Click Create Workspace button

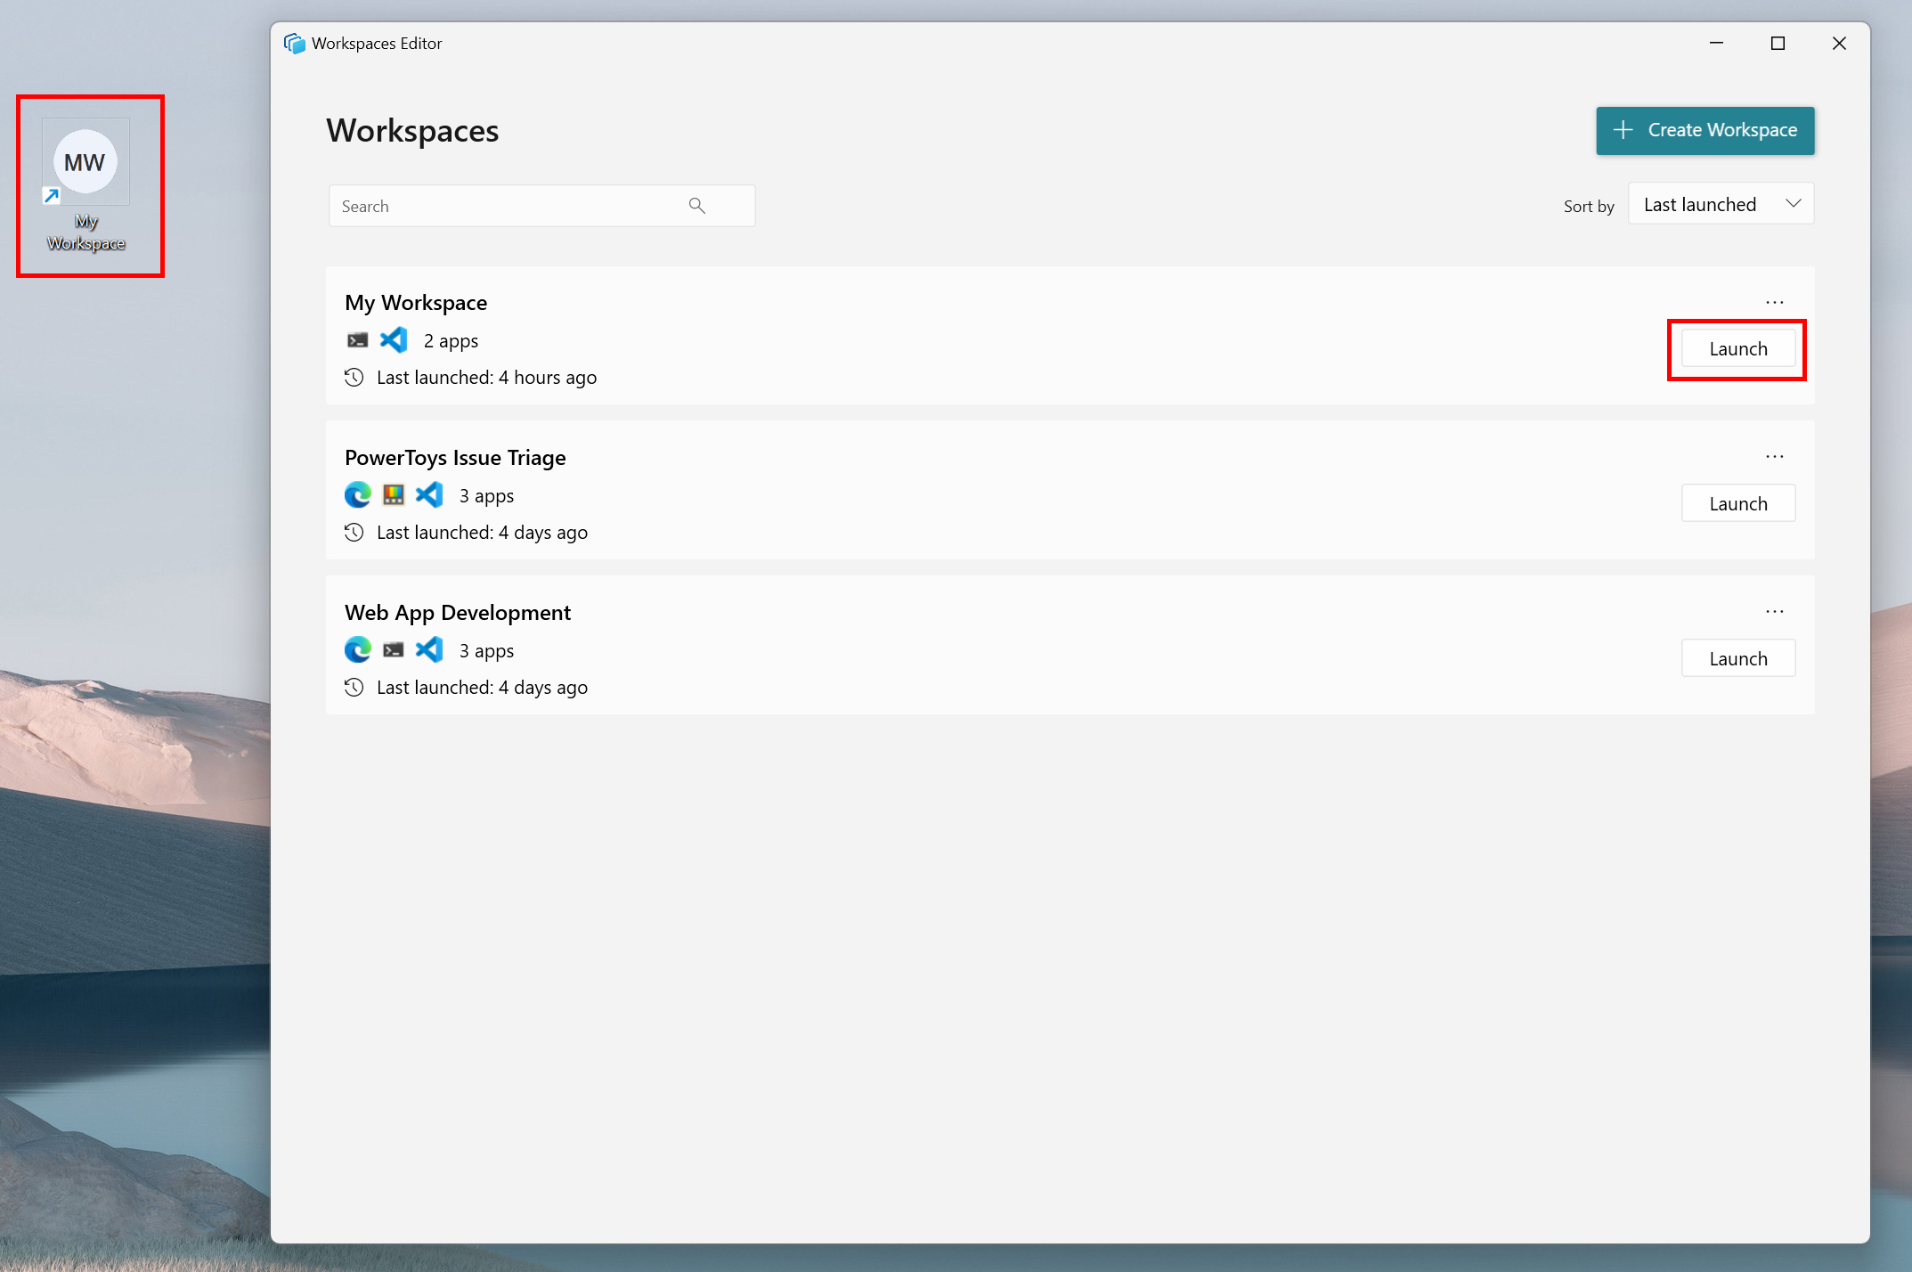1706,129
